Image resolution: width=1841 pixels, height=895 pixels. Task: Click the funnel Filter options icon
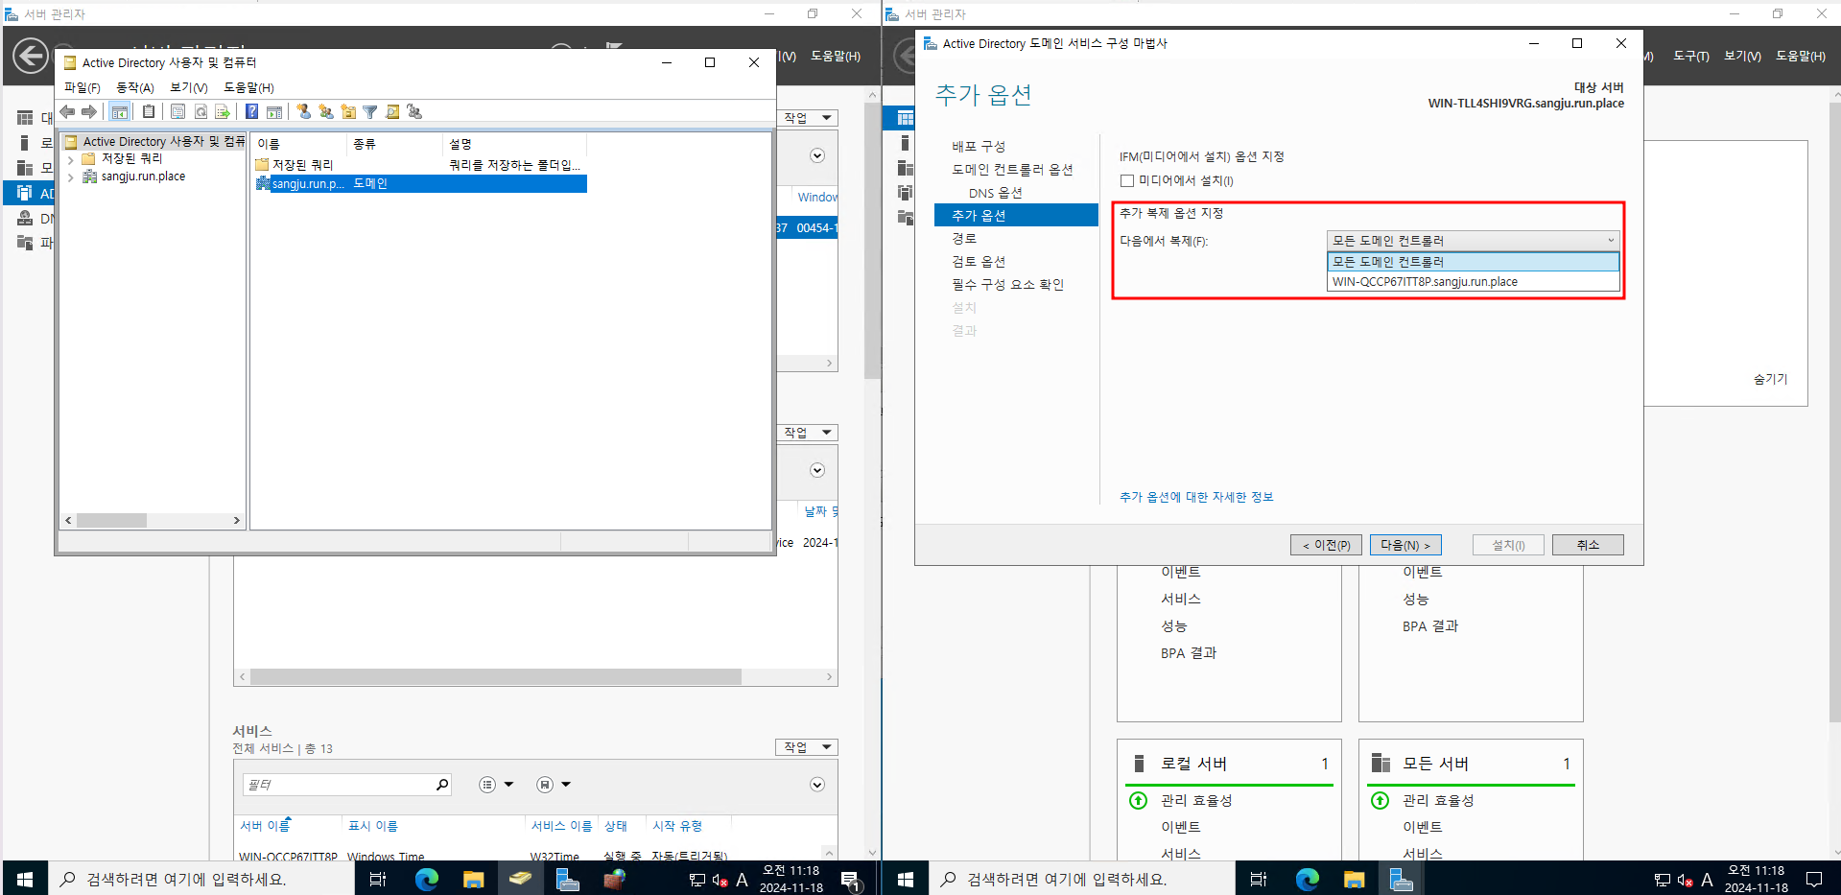pyautogui.click(x=370, y=112)
